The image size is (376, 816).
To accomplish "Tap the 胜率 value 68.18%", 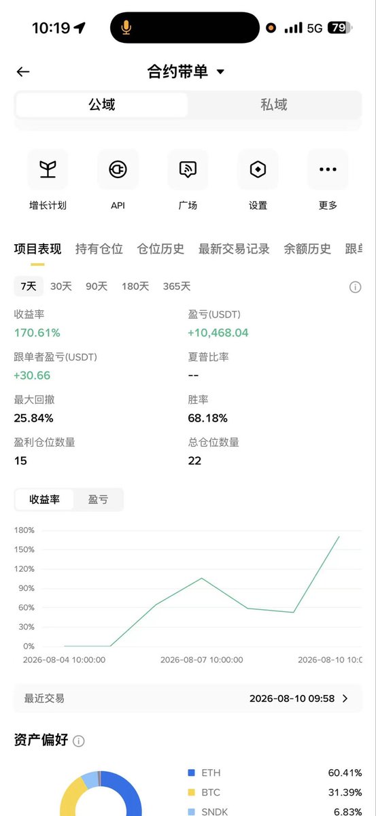I will click(x=208, y=418).
